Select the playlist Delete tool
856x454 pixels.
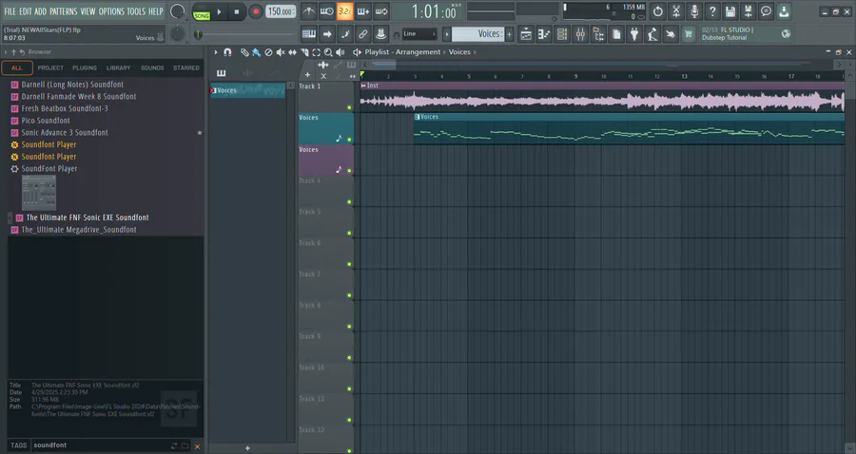[268, 52]
